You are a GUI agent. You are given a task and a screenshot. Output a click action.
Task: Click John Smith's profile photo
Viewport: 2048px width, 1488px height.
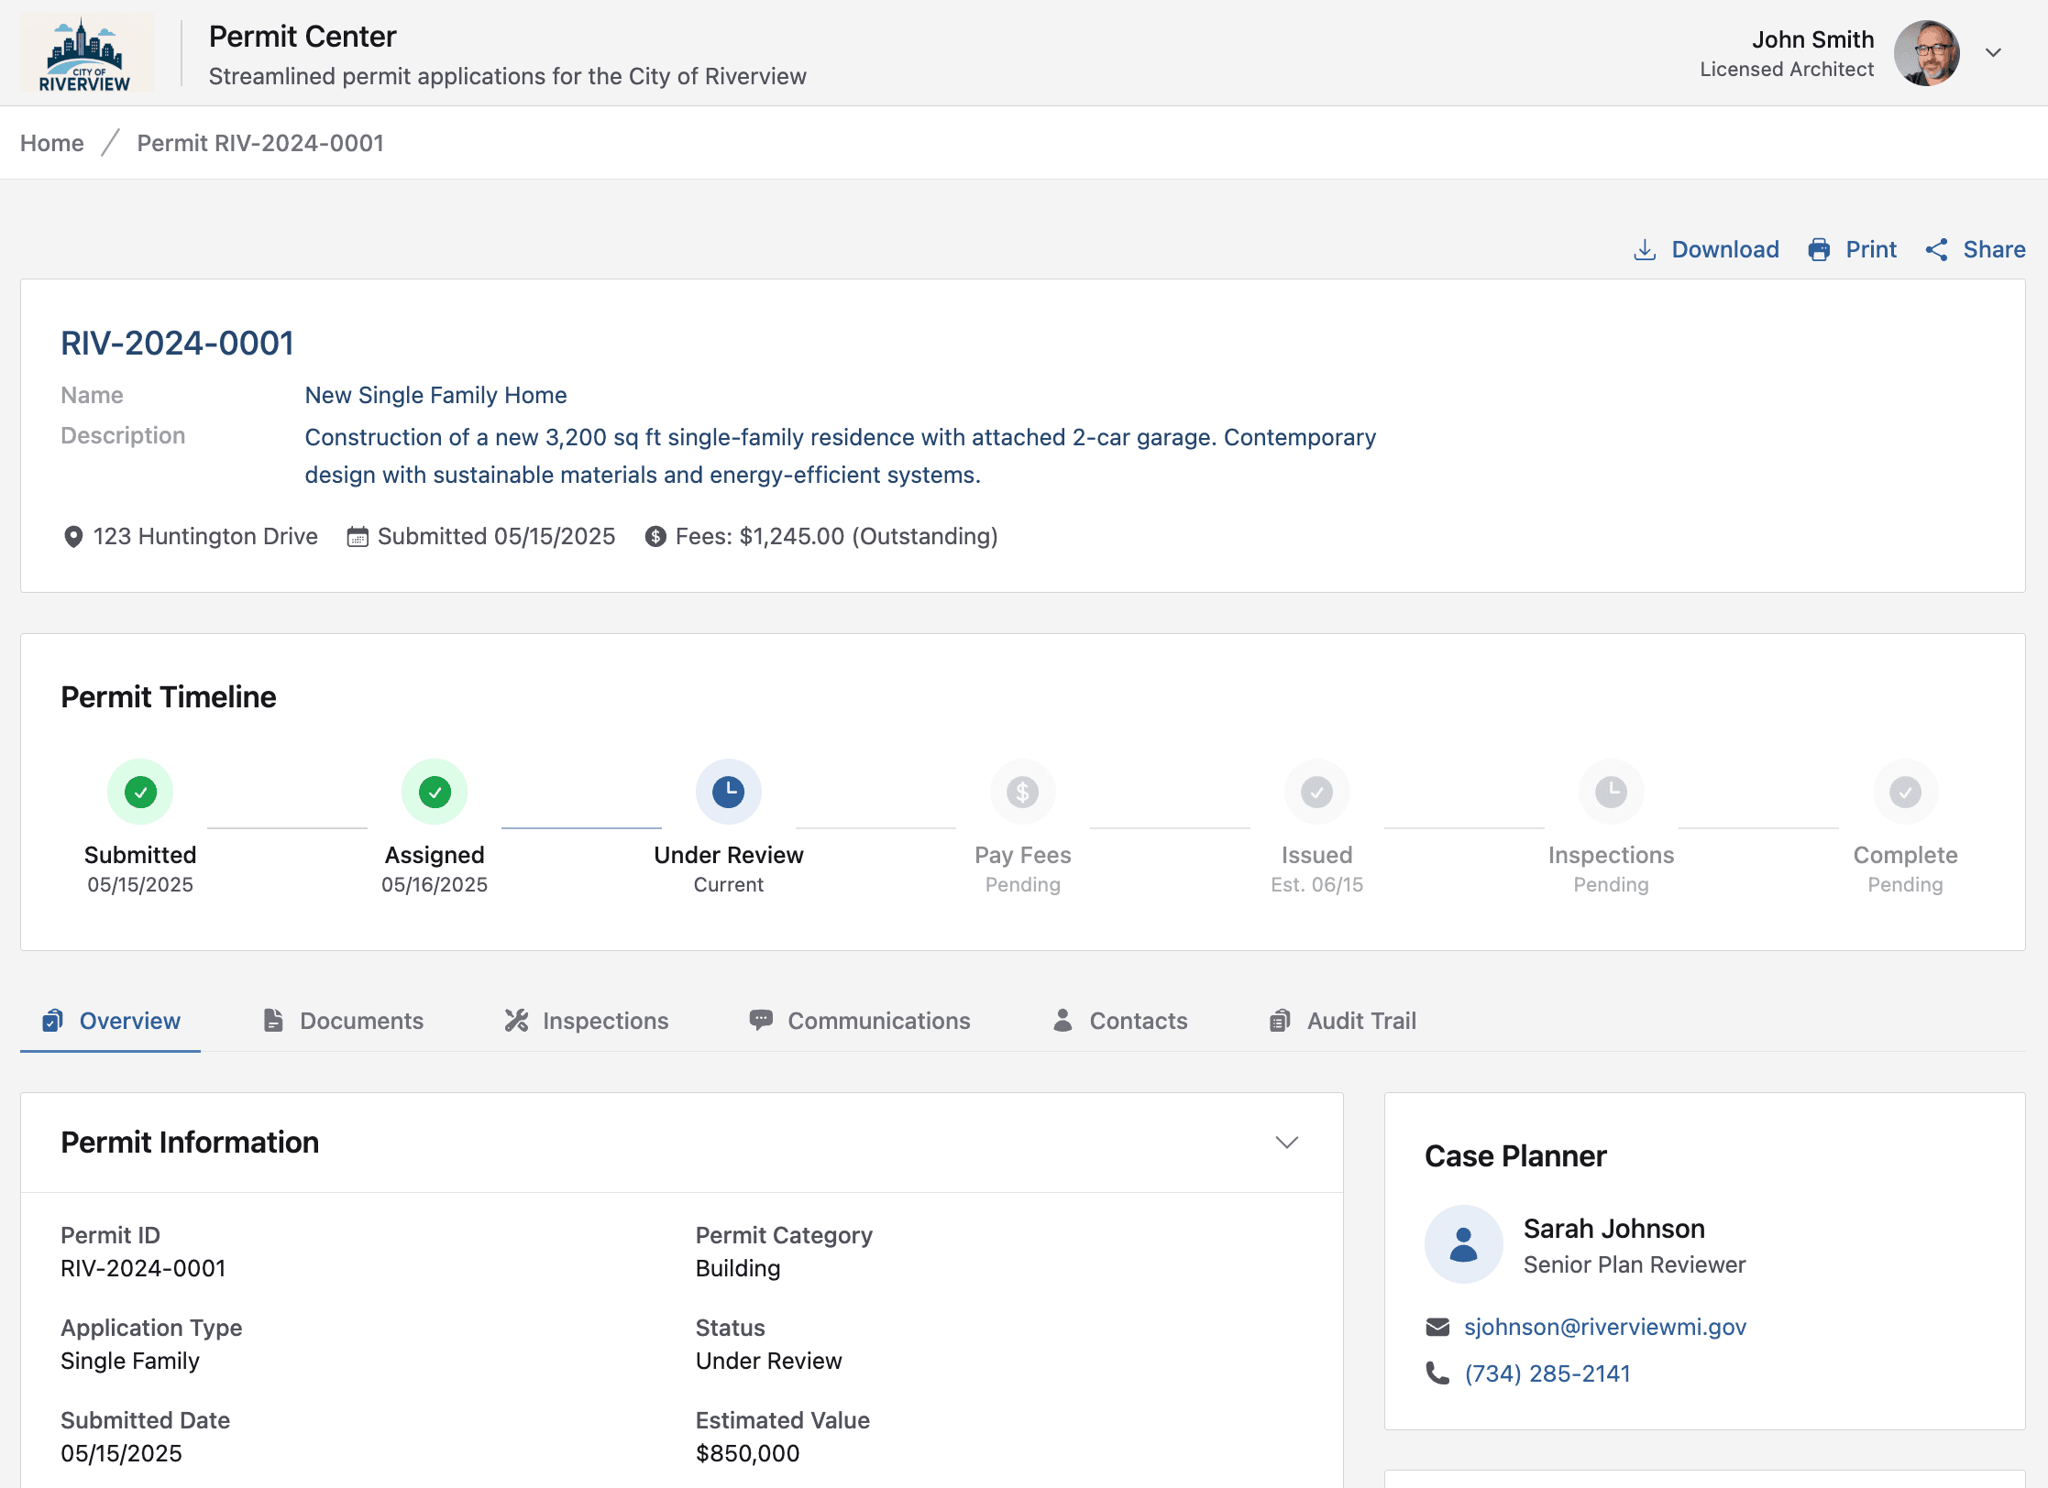[x=1927, y=53]
